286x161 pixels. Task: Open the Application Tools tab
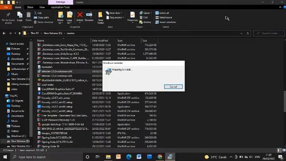tap(60, 7)
